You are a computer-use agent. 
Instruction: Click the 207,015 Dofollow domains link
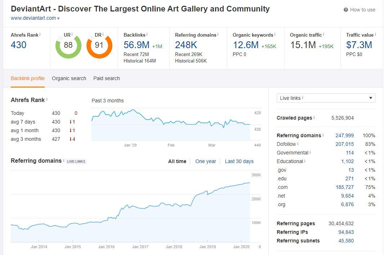pyautogui.click(x=344, y=144)
